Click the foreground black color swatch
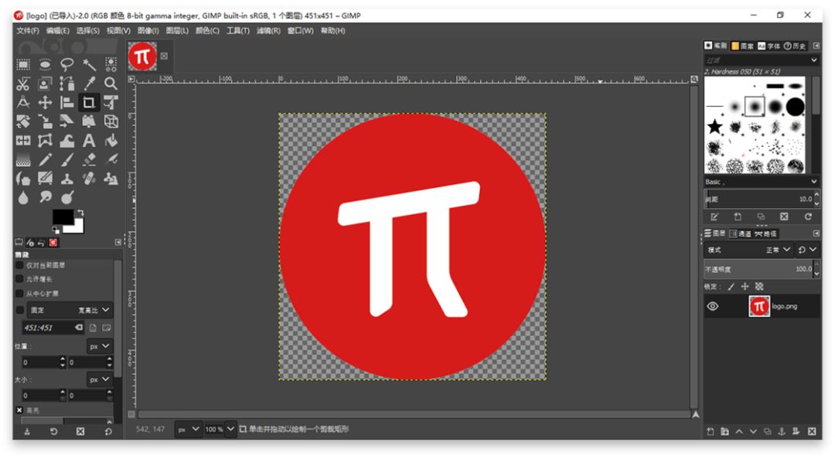The height and width of the screenshot is (460, 835). [x=63, y=216]
